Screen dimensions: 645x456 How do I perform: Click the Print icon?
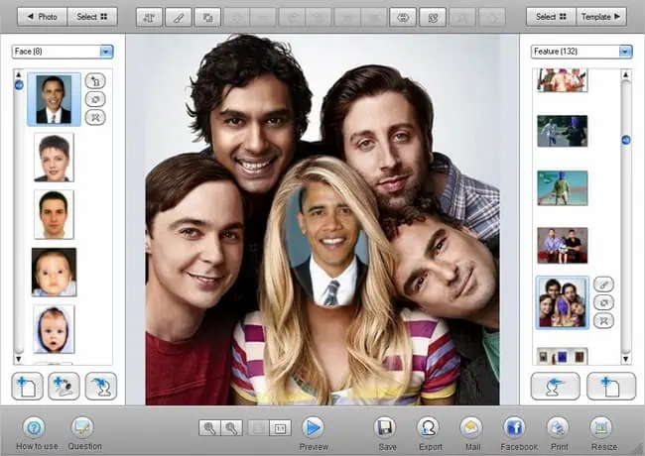pos(558,427)
